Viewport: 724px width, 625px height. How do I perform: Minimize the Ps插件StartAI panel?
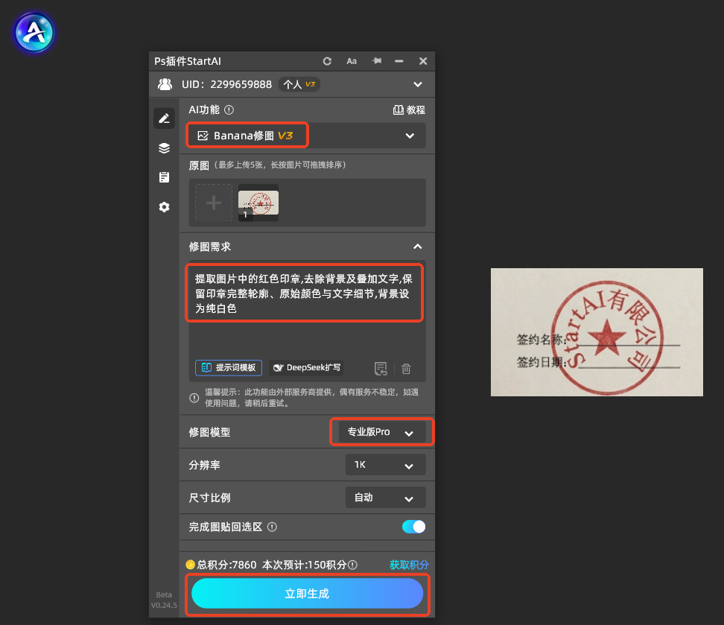[399, 61]
